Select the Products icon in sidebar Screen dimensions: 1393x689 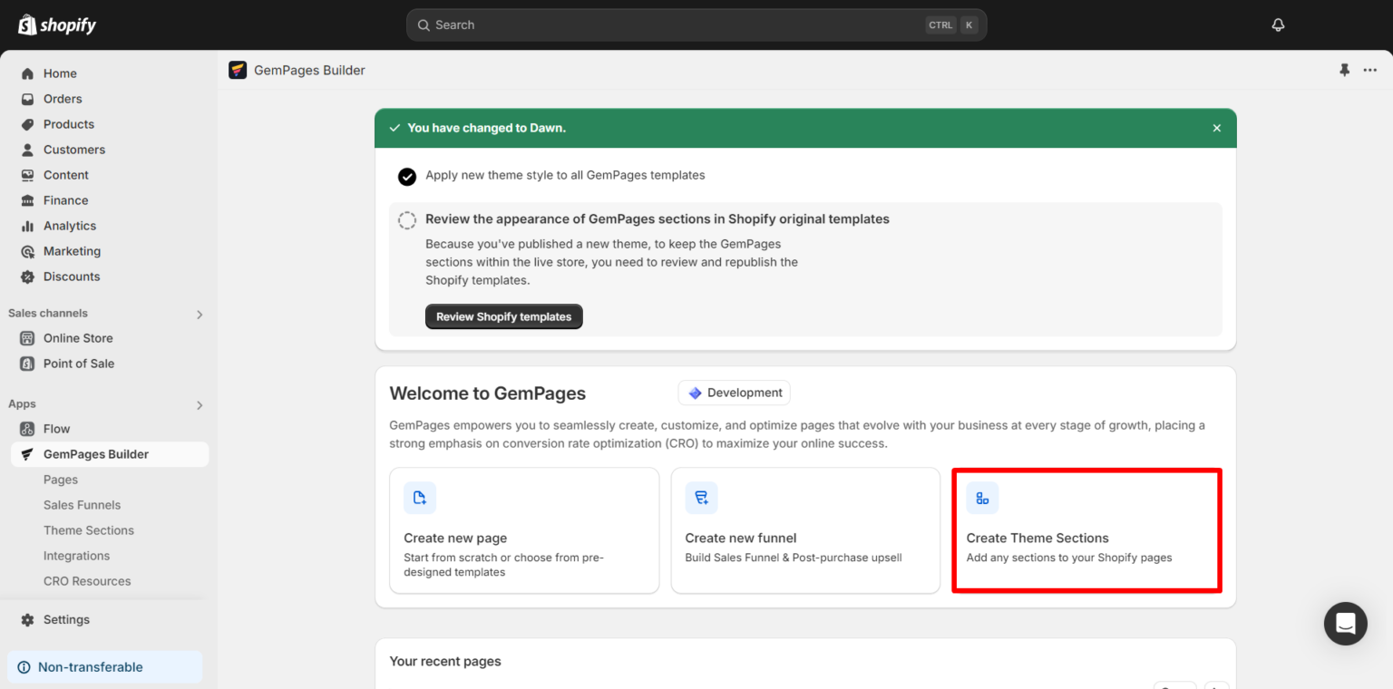pos(26,123)
